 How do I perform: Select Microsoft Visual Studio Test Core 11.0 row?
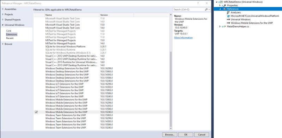tap(102, 19)
